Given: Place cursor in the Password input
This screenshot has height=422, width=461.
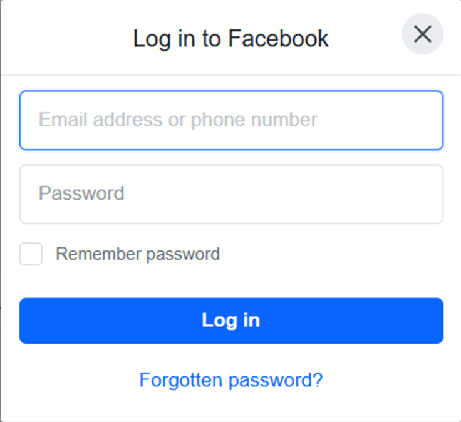Looking at the screenshot, I should 231,193.
